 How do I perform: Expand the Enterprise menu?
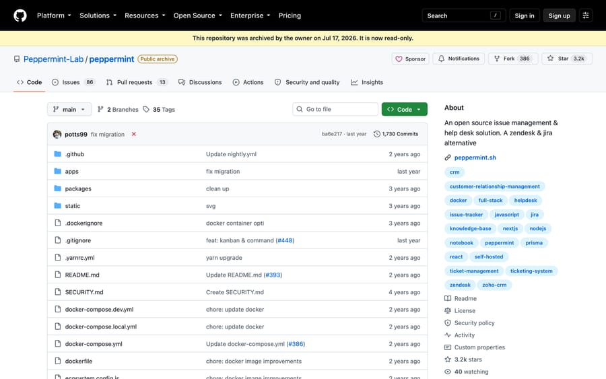[x=250, y=15]
